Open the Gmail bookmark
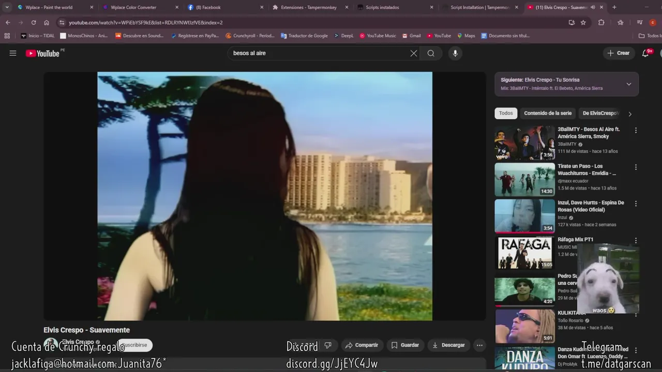This screenshot has height=372, width=662. [x=411, y=36]
